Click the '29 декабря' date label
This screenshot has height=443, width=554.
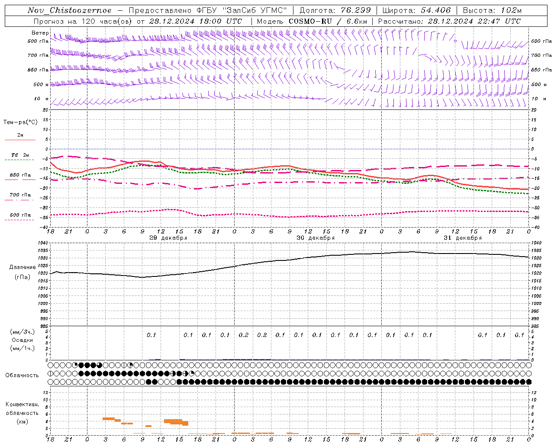tap(168, 238)
